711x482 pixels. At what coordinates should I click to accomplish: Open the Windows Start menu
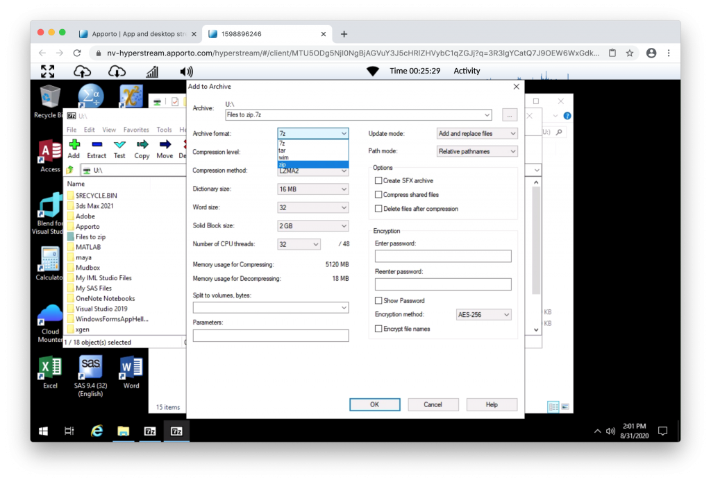[44, 431]
